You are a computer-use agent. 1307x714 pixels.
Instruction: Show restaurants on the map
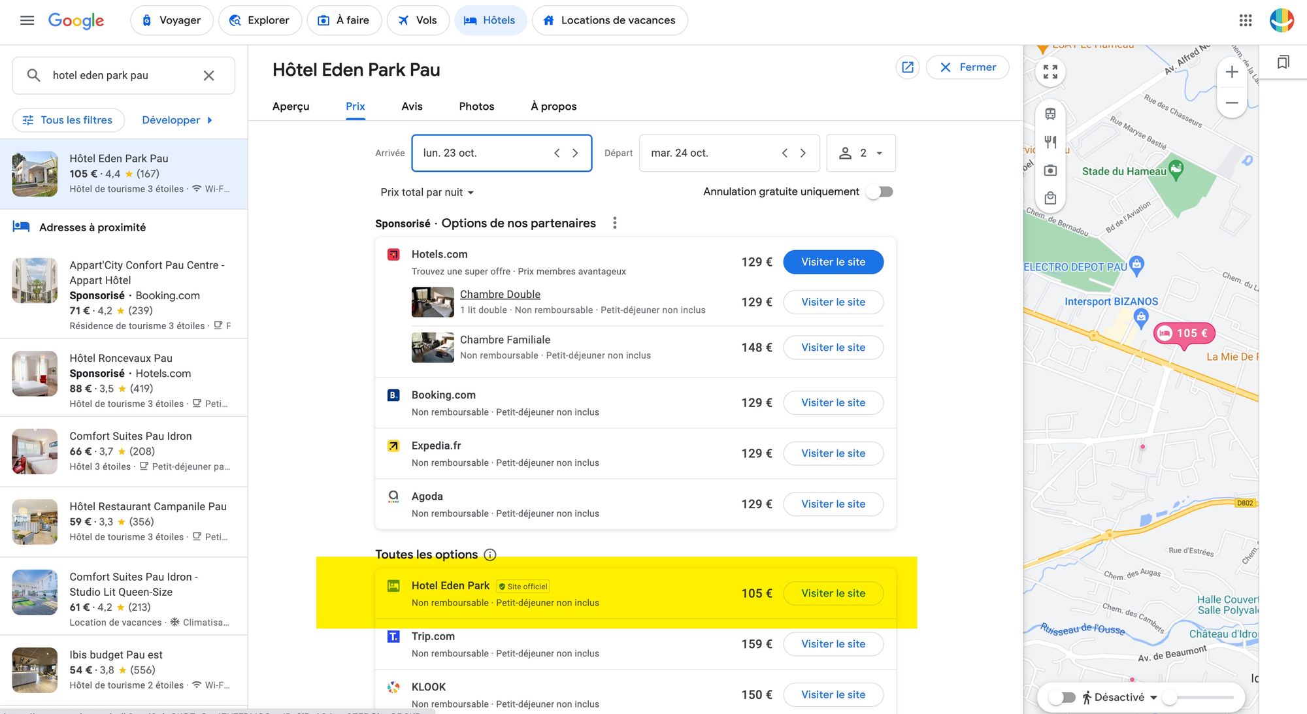[1050, 142]
